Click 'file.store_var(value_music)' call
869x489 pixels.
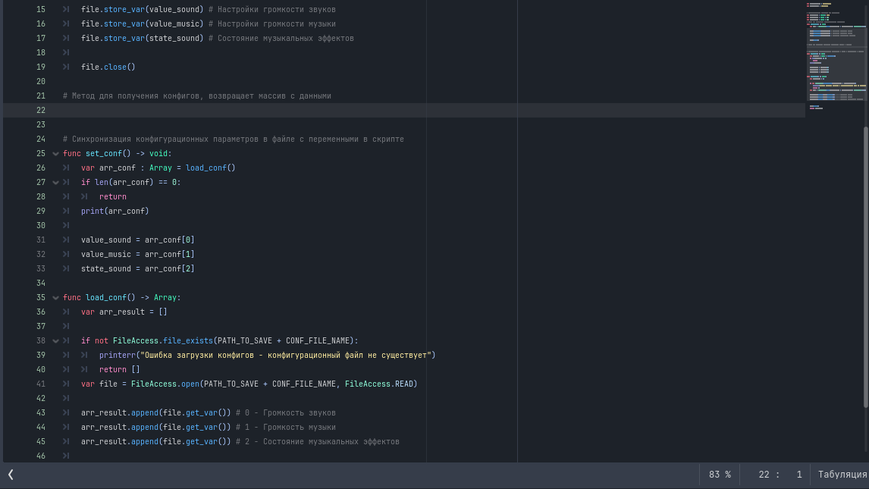(143, 24)
